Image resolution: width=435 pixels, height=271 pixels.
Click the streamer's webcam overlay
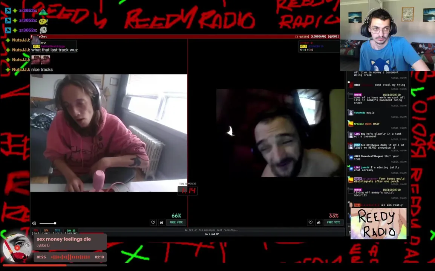coord(387,35)
